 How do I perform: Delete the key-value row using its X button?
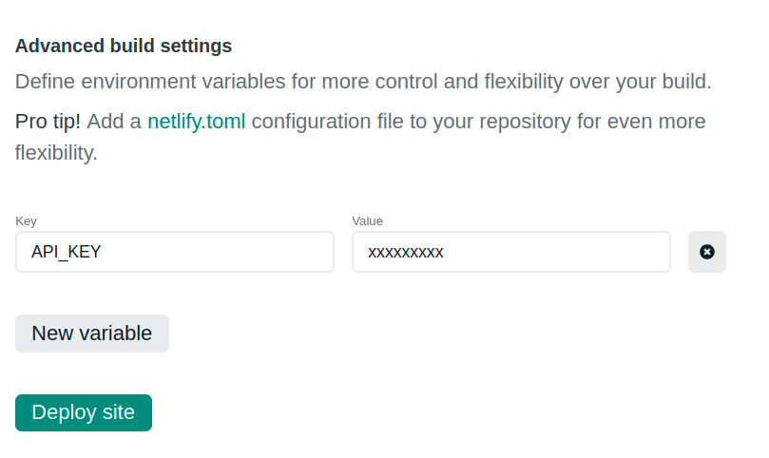click(x=706, y=252)
